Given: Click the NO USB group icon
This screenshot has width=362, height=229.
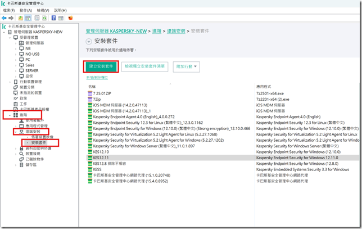Looking at the screenshot, I should 21,54.
